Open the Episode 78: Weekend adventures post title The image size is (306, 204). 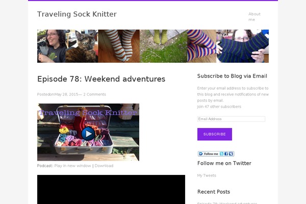click(x=101, y=79)
